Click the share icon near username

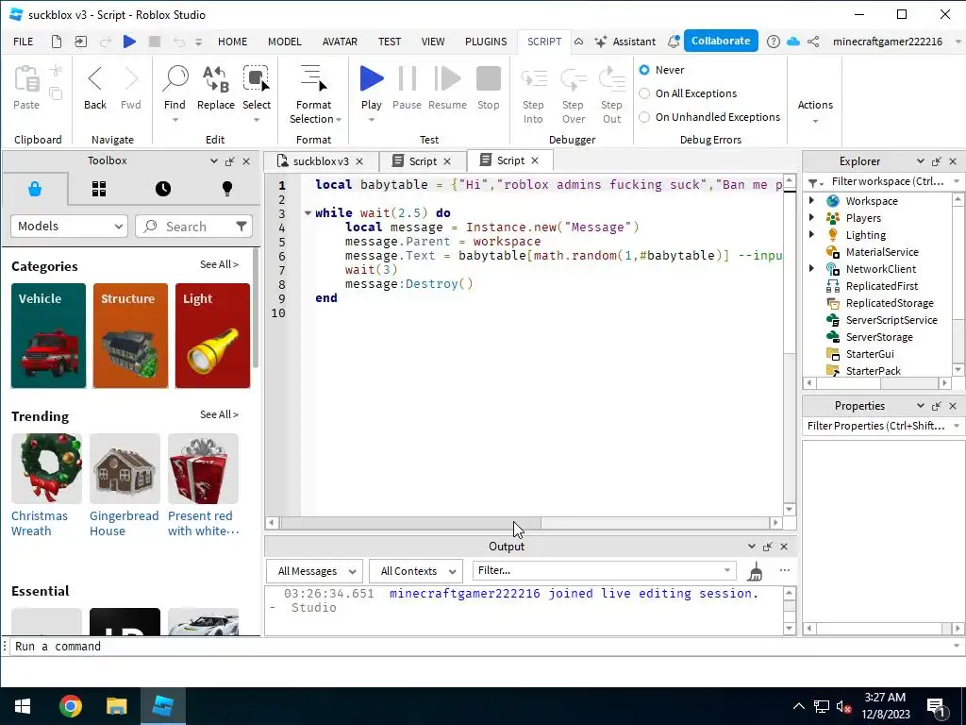click(x=813, y=42)
